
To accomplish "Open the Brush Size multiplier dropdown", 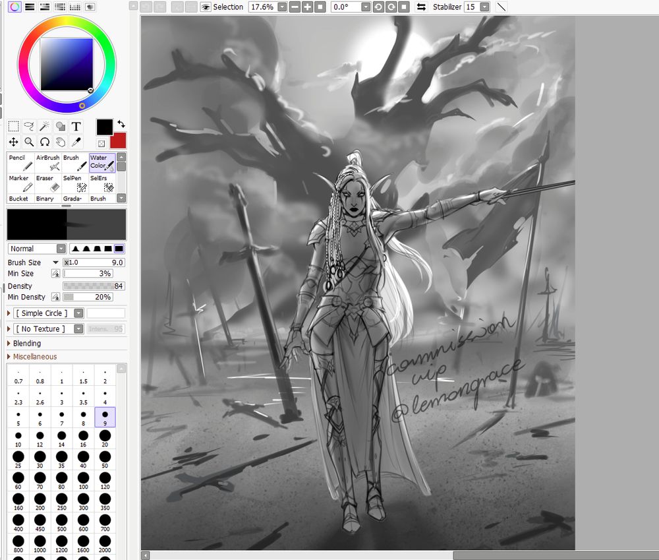I will (x=55, y=263).
